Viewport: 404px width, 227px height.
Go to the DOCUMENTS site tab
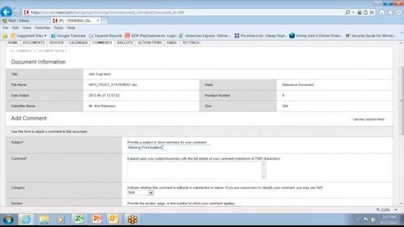coord(33,43)
